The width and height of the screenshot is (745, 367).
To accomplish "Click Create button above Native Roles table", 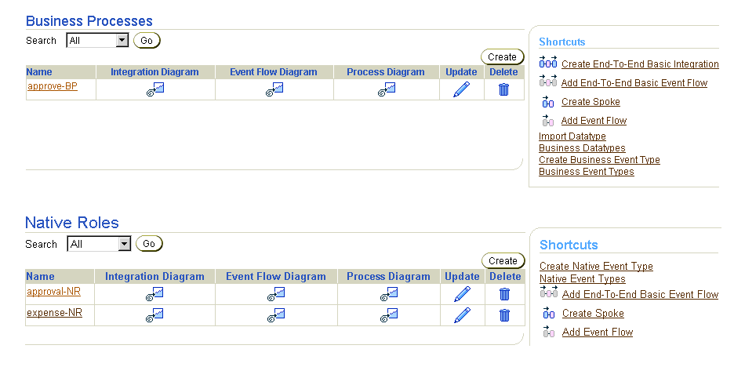I will click(x=503, y=261).
